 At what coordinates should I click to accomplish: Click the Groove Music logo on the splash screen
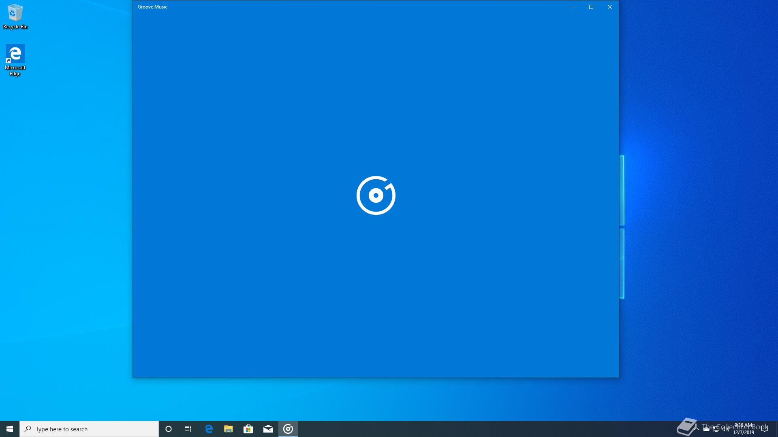click(376, 195)
